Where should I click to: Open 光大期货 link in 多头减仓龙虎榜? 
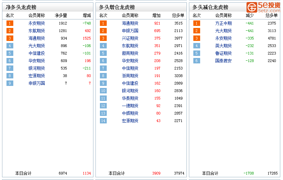tap(223, 31)
